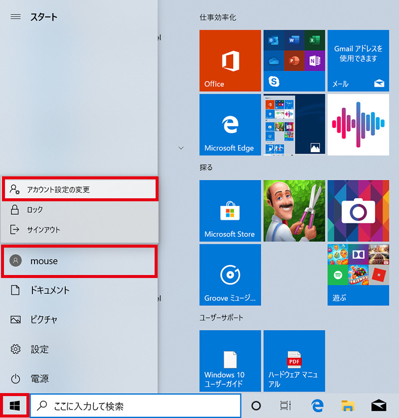Open the Microsoft Edge tile
Image resolution: width=399 pixels, height=418 pixels.
[x=230, y=125]
